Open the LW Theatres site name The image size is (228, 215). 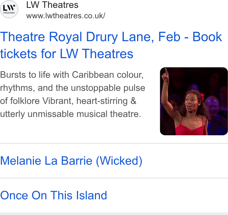coord(52,5)
